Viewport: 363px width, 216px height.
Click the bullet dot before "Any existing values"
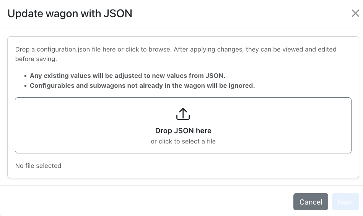tap(26, 76)
